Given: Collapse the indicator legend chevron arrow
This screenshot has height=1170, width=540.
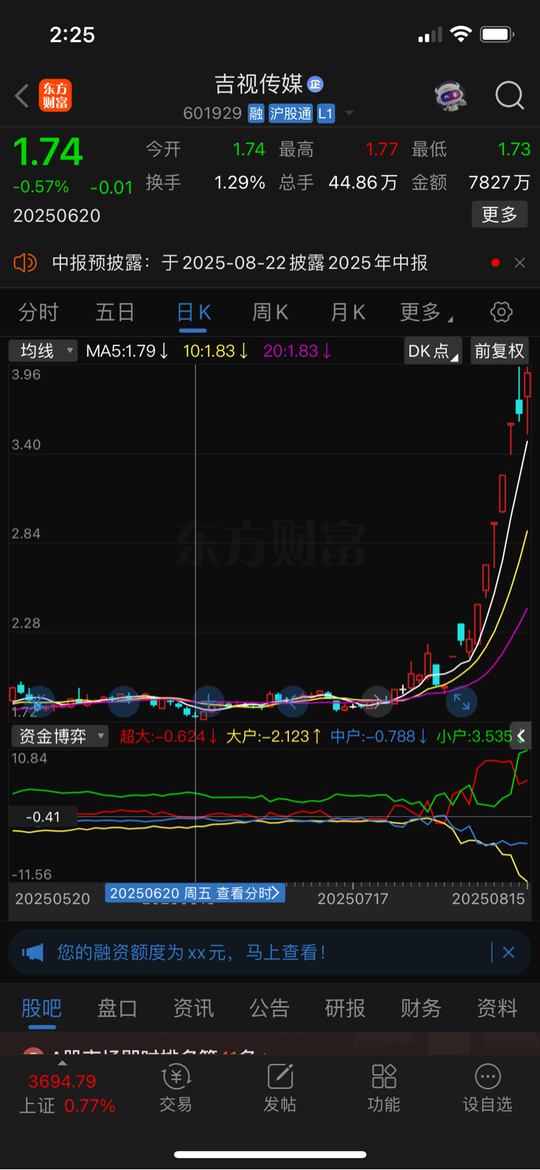Looking at the screenshot, I should click(520, 736).
